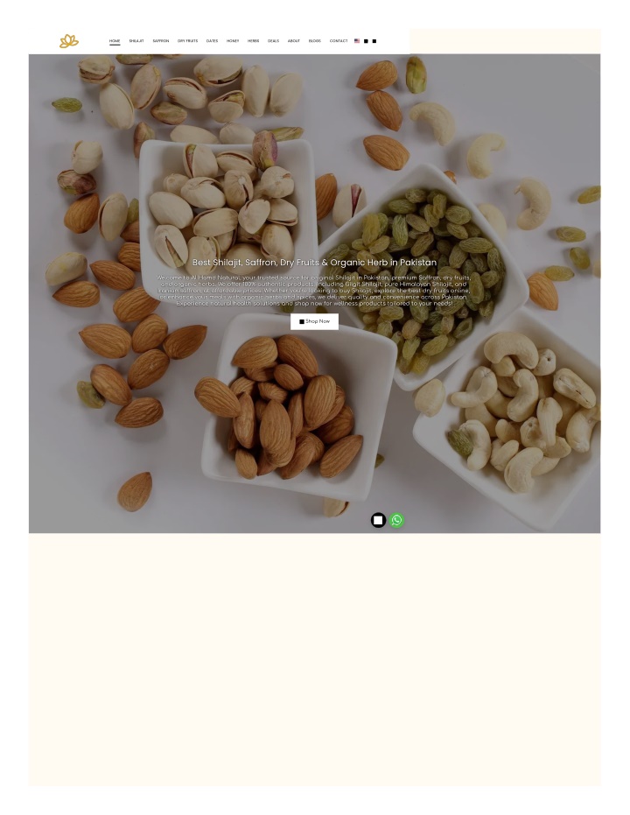630x815 pixels.
Task: Click the last black square header icon
Action: click(374, 41)
